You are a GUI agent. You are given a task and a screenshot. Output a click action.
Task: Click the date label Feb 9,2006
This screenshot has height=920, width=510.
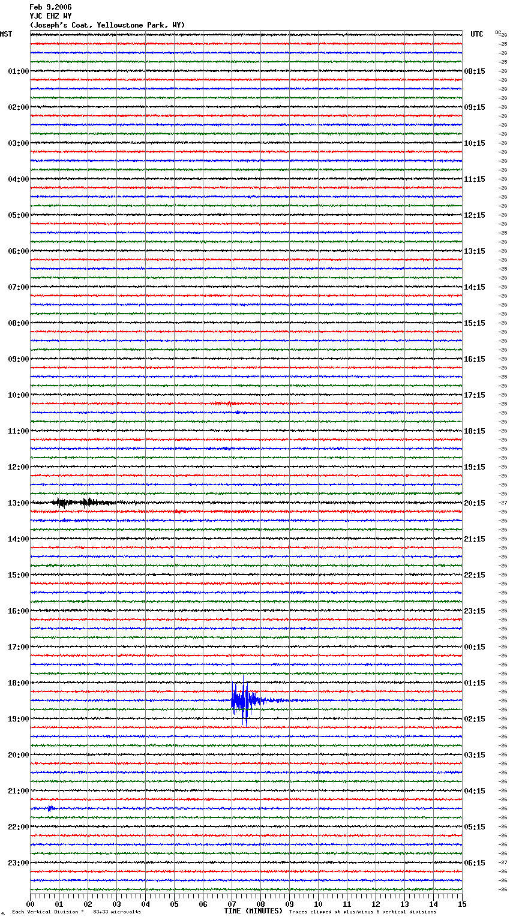50,7
